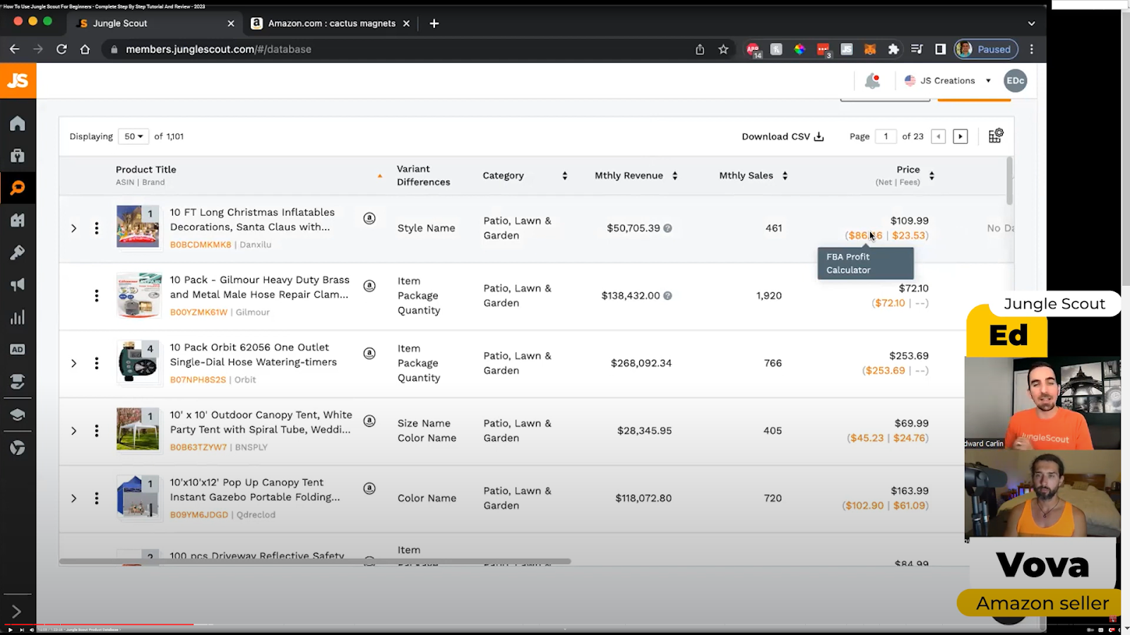Switch to the Amazon.com cactus magnets tab
Screen dimensions: 1130x635
point(331,23)
